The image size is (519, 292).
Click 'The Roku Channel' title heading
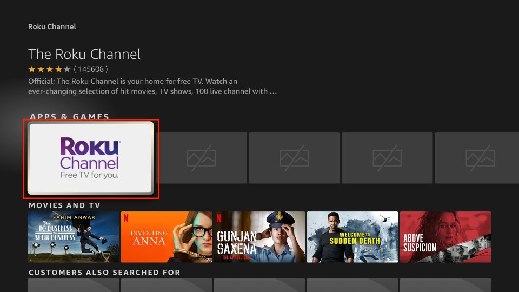[x=84, y=54]
